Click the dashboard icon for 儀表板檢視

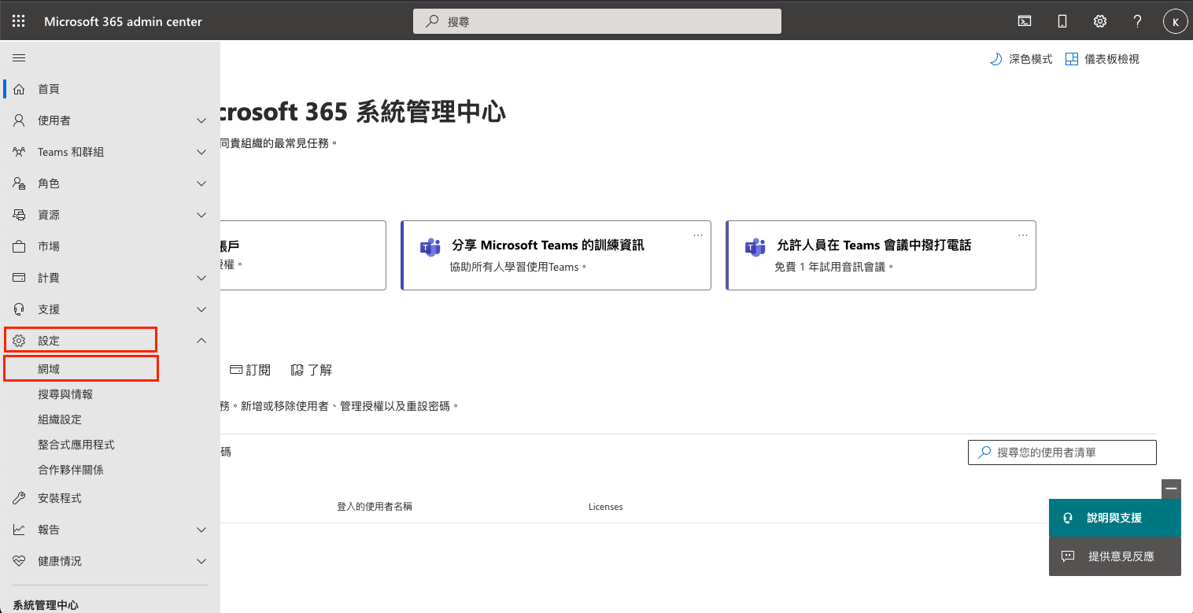pos(1071,59)
